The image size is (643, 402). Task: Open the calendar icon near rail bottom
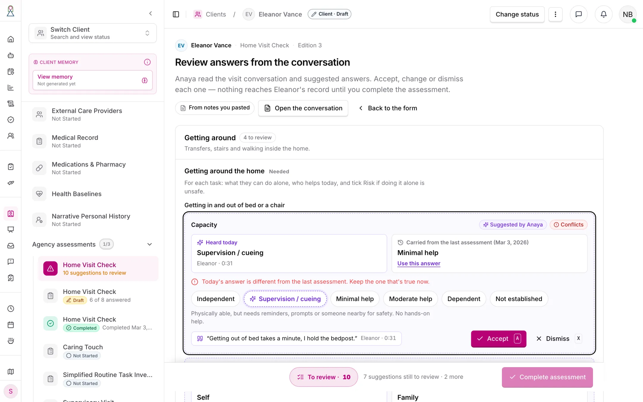point(11,325)
